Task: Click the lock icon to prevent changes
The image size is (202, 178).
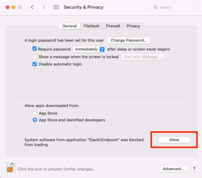Action: 10,168
